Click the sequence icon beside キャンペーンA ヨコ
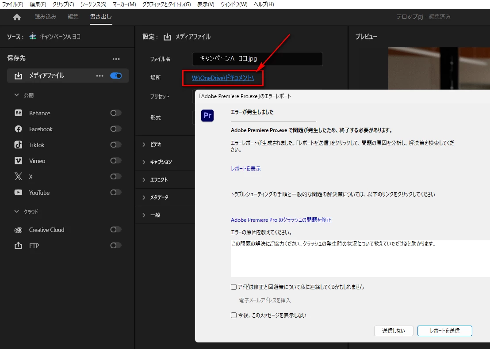The width and height of the screenshot is (490, 349). pyautogui.click(x=33, y=37)
